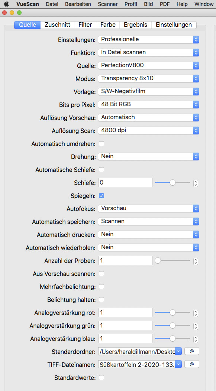
Task: Click the Analogverstärkung rot field
Action: tap(125, 312)
